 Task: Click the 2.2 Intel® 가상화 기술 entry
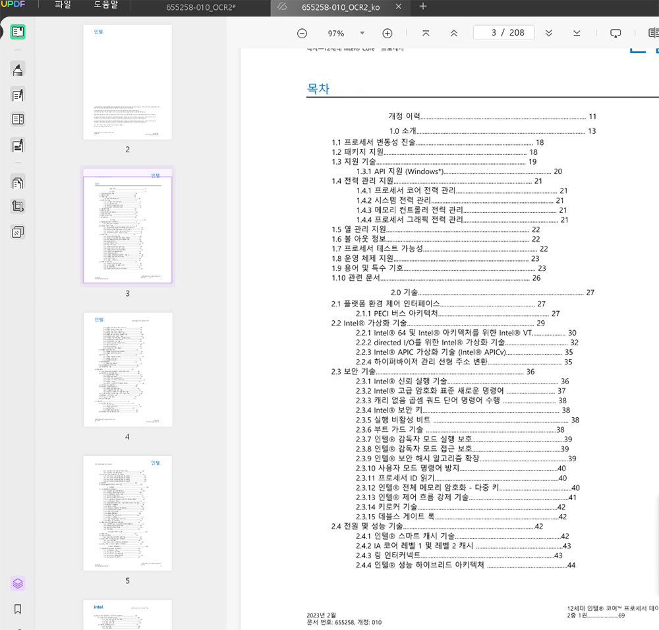438,323
